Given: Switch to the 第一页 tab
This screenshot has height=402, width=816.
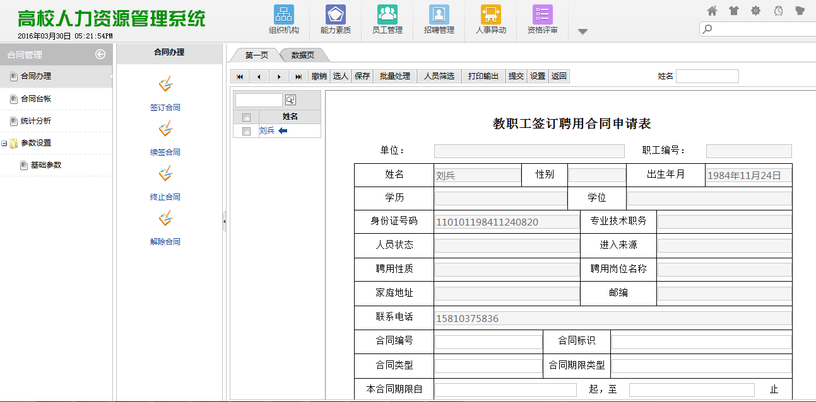Looking at the screenshot, I should (x=256, y=55).
